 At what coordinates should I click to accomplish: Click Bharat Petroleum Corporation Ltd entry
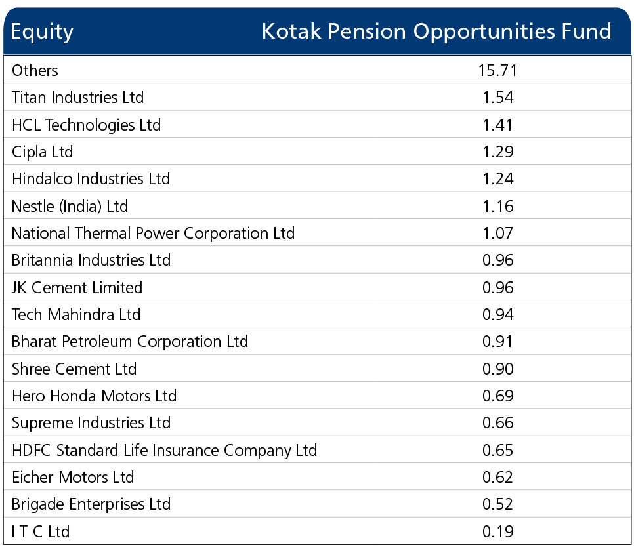[x=129, y=342]
